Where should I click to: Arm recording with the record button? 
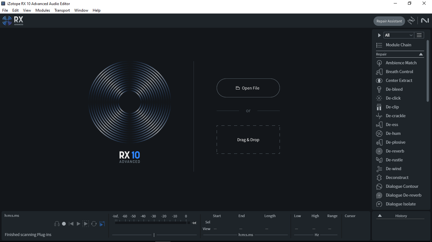(x=64, y=224)
